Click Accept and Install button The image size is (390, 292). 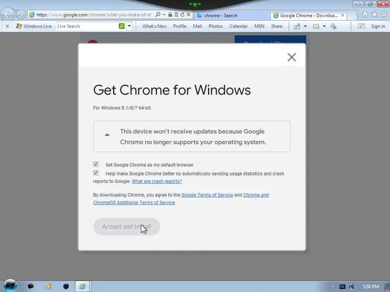pos(126,227)
